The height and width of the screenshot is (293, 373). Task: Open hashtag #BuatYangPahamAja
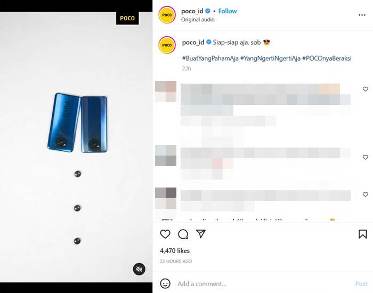coord(209,58)
